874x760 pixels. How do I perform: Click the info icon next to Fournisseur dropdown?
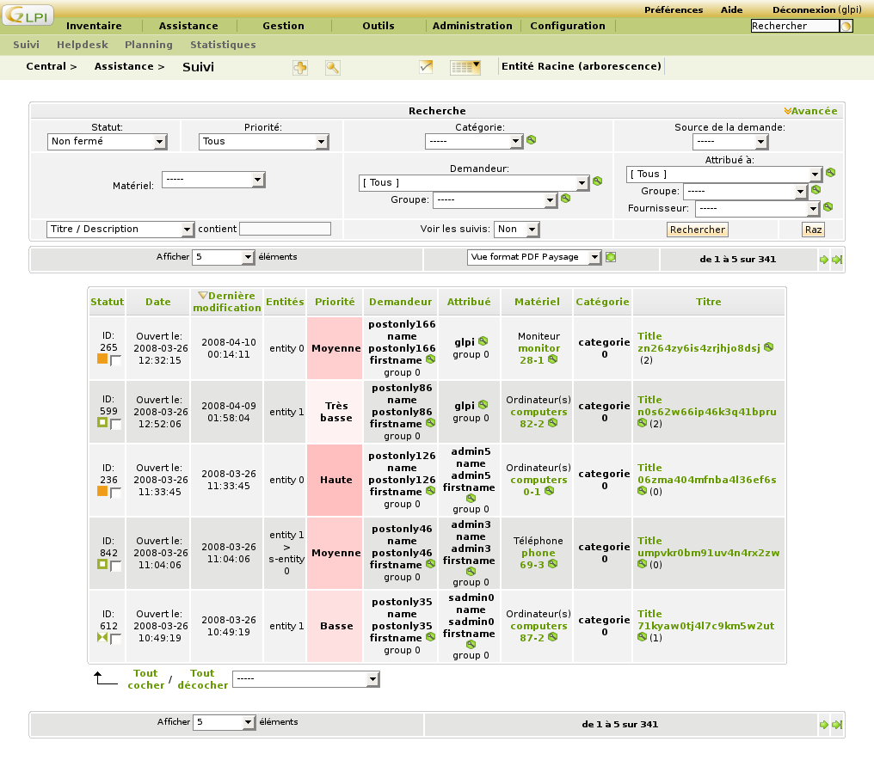click(828, 207)
